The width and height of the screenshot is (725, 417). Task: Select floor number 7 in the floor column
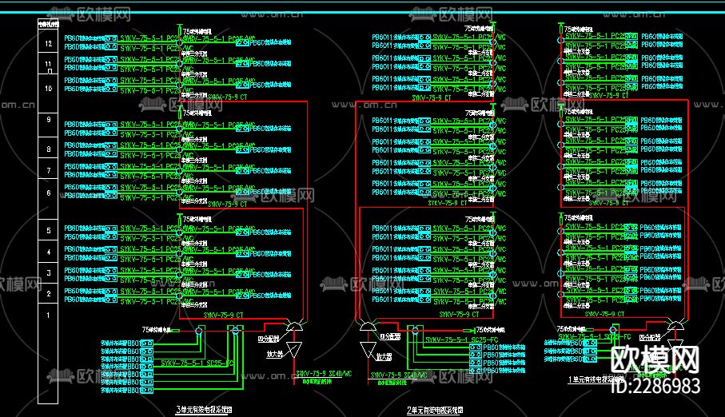click(x=49, y=170)
